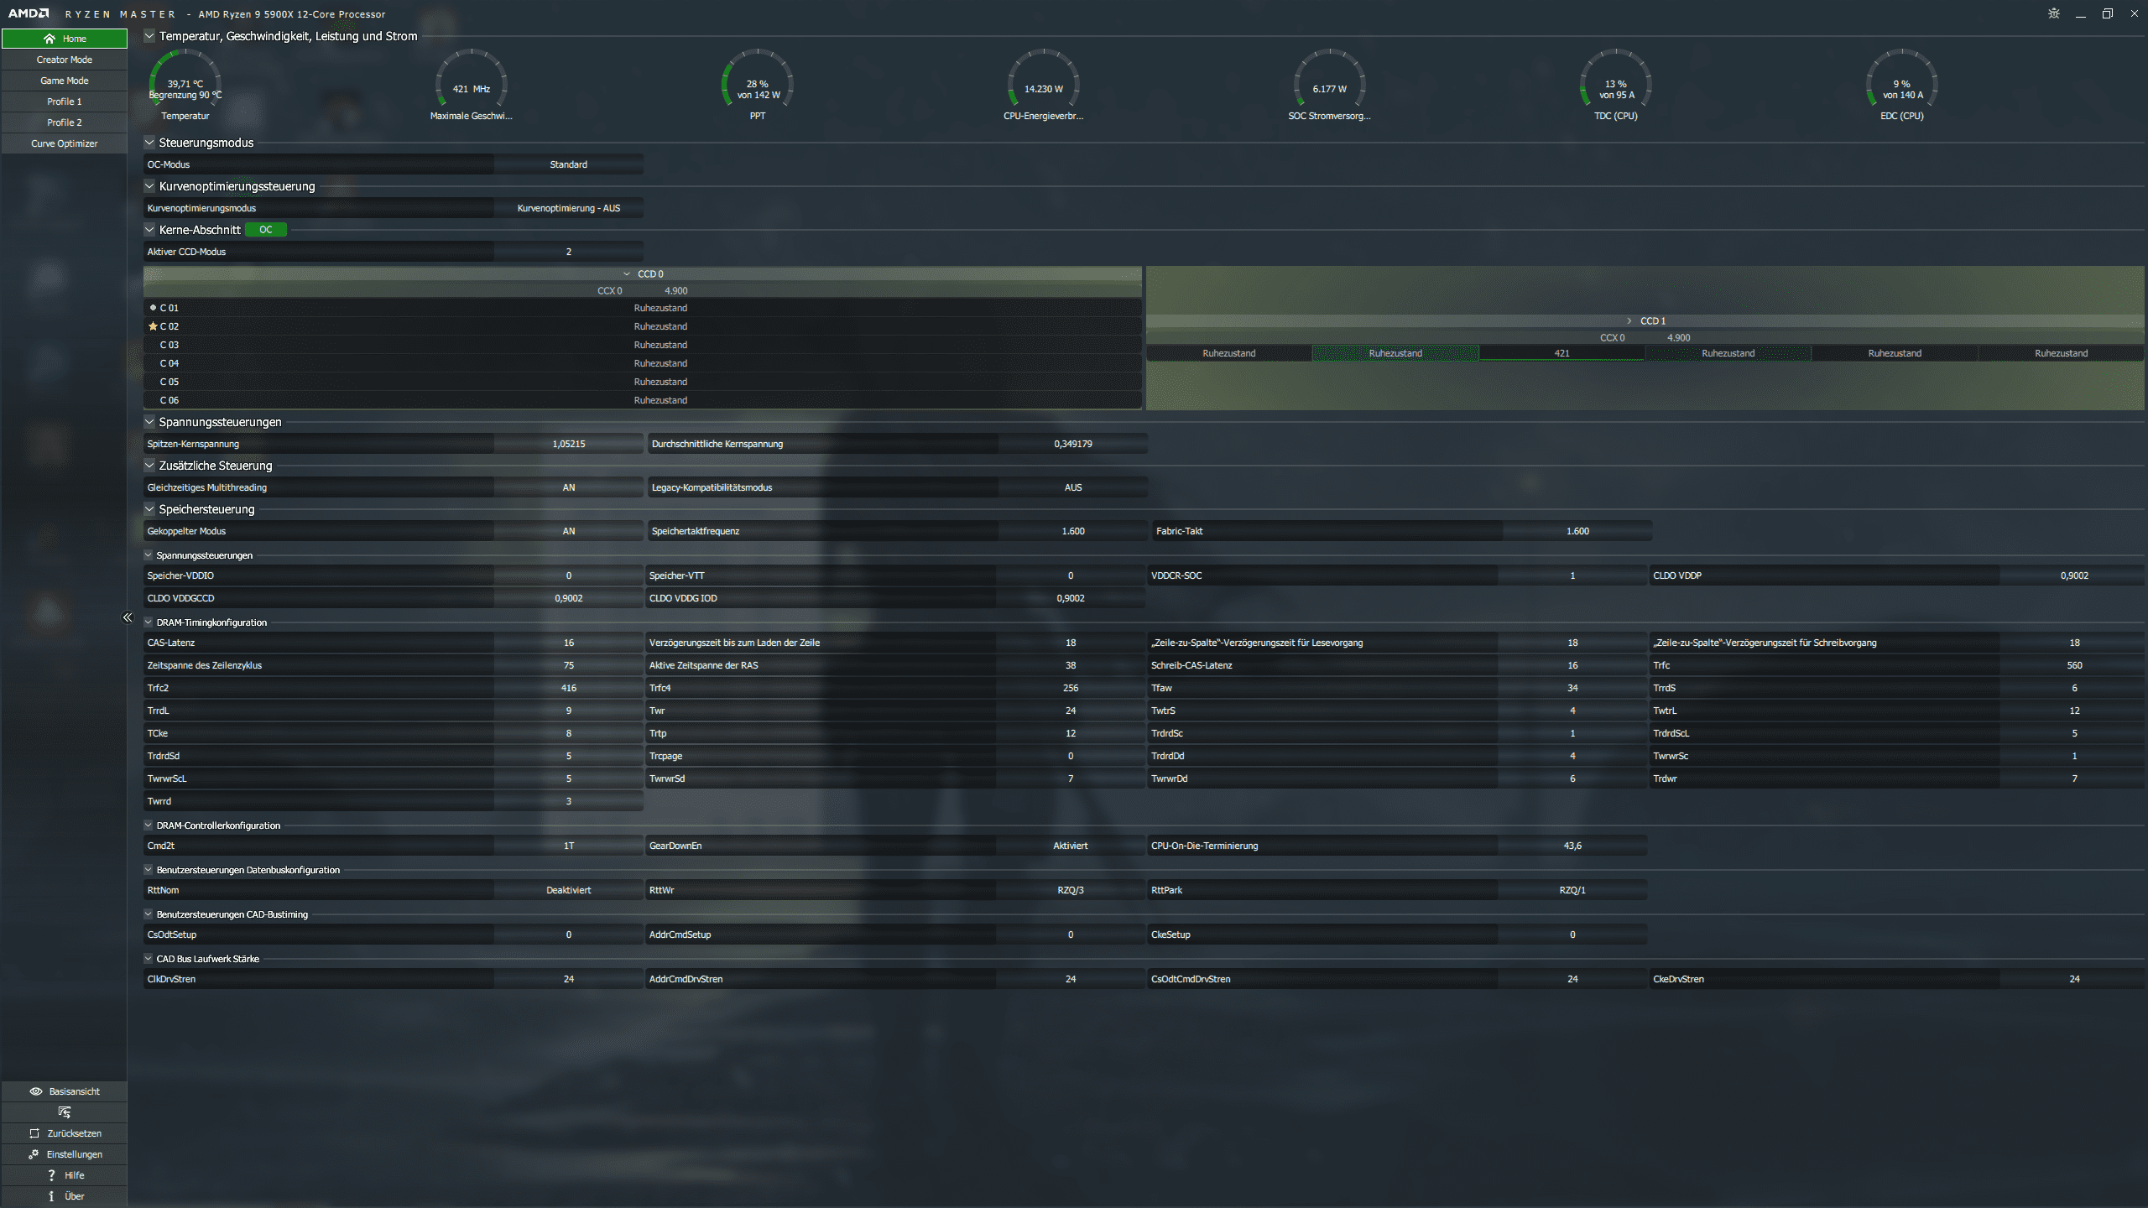The height and width of the screenshot is (1208, 2148).
Task: Click the Temperatur gauge
Action: 185,85
